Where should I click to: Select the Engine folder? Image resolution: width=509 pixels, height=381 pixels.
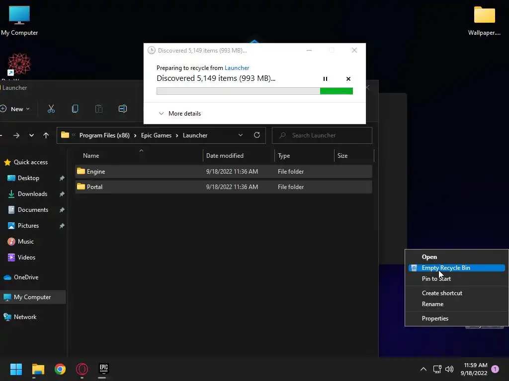[224, 171]
